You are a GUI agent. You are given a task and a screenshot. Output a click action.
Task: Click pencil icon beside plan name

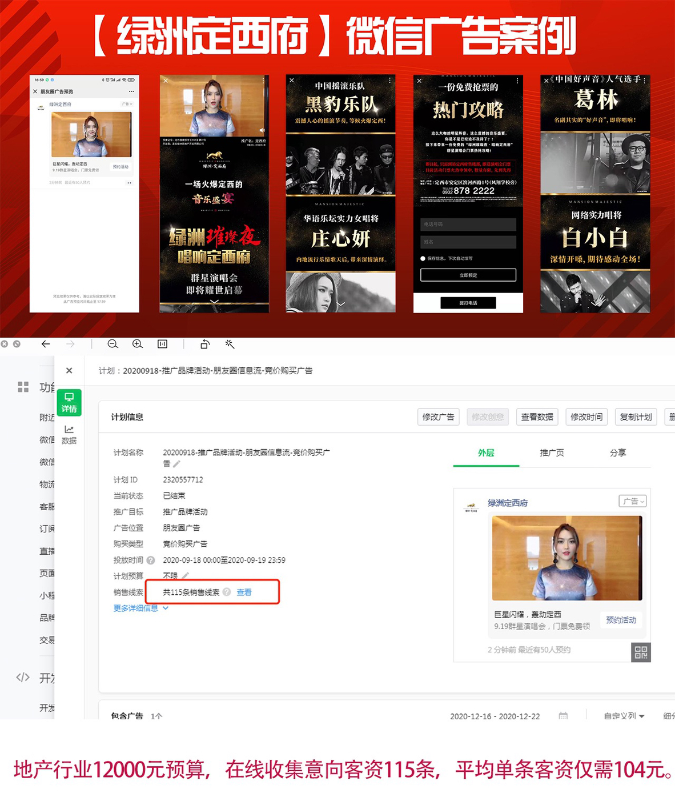click(176, 464)
